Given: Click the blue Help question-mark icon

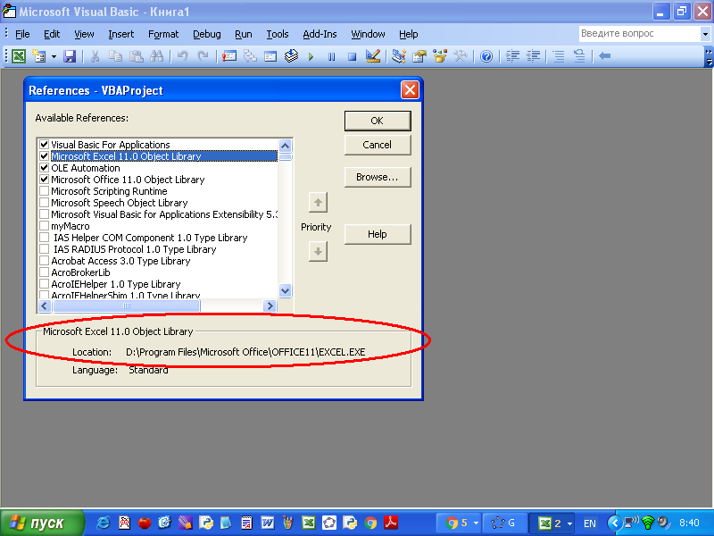Looking at the screenshot, I should point(486,56).
